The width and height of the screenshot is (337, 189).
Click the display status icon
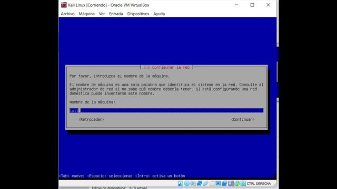pyautogui.click(x=218, y=183)
